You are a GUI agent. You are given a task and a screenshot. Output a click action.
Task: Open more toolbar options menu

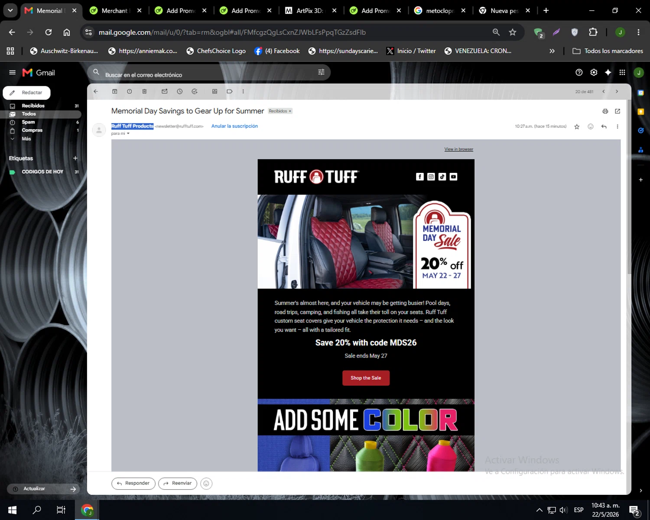click(x=243, y=91)
